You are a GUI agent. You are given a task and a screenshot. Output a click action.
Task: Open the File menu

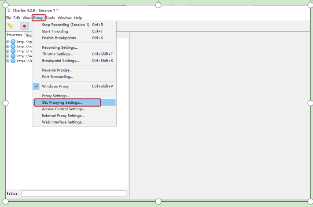(8, 18)
